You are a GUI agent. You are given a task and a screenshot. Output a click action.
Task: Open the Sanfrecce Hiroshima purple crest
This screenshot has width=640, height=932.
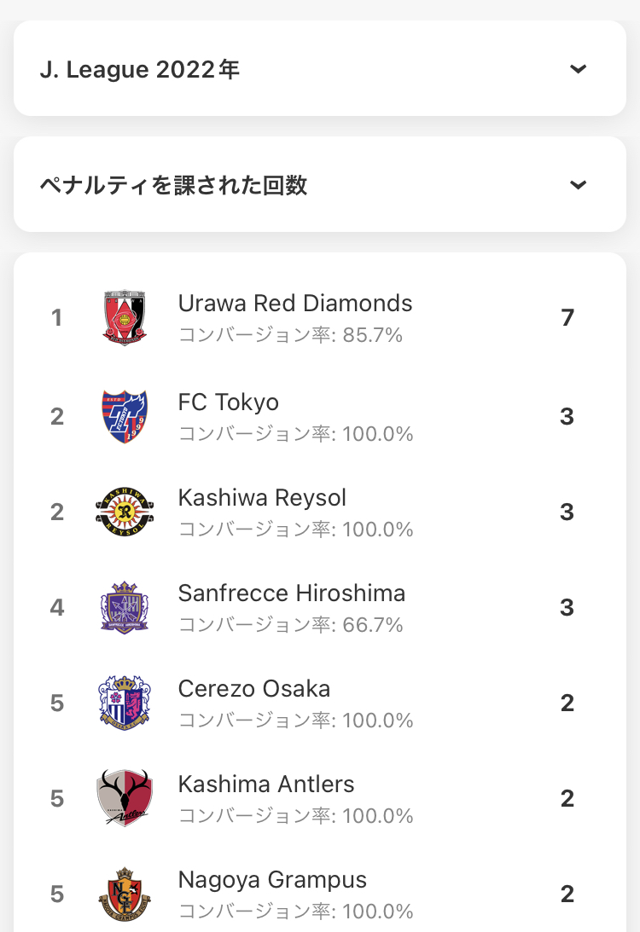click(125, 607)
